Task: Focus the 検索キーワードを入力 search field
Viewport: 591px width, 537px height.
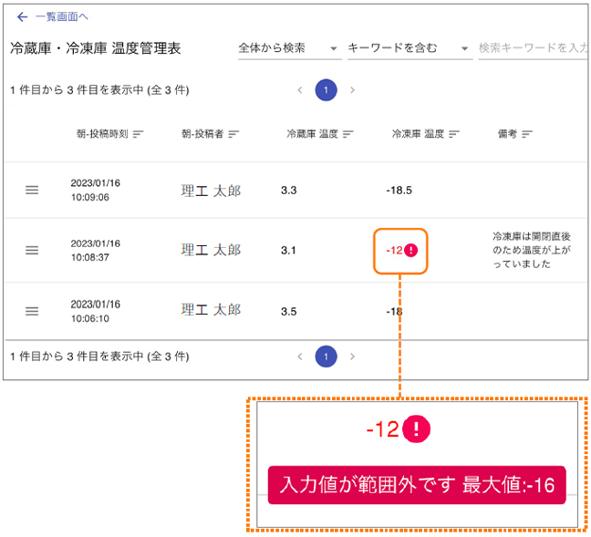Action: [x=533, y=48]
